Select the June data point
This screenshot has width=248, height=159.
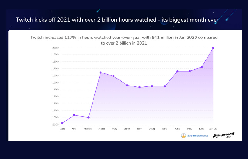(127, 85)
